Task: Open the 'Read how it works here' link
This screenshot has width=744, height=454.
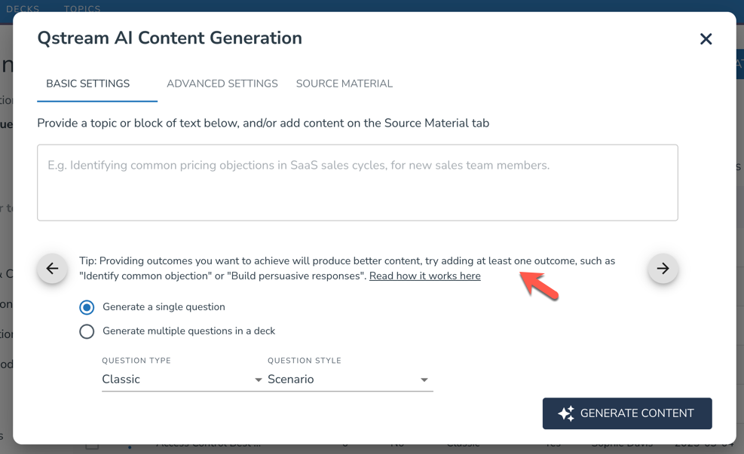Action: [x=424, y=276]
